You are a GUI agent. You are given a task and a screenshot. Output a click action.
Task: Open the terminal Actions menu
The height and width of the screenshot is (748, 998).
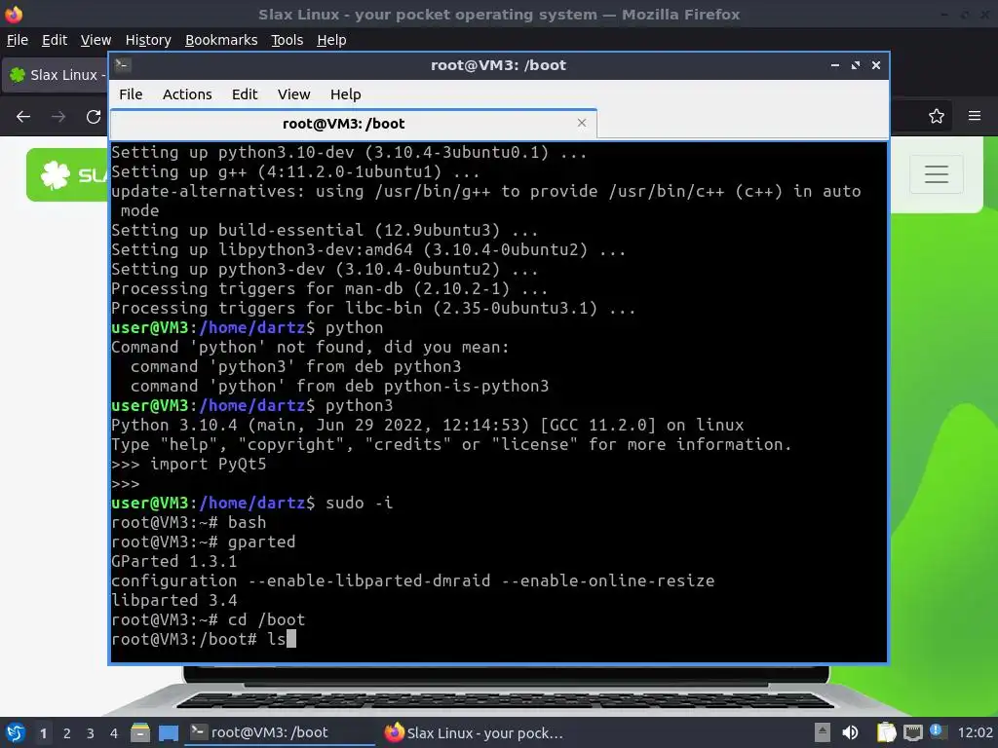click(187, 94)
